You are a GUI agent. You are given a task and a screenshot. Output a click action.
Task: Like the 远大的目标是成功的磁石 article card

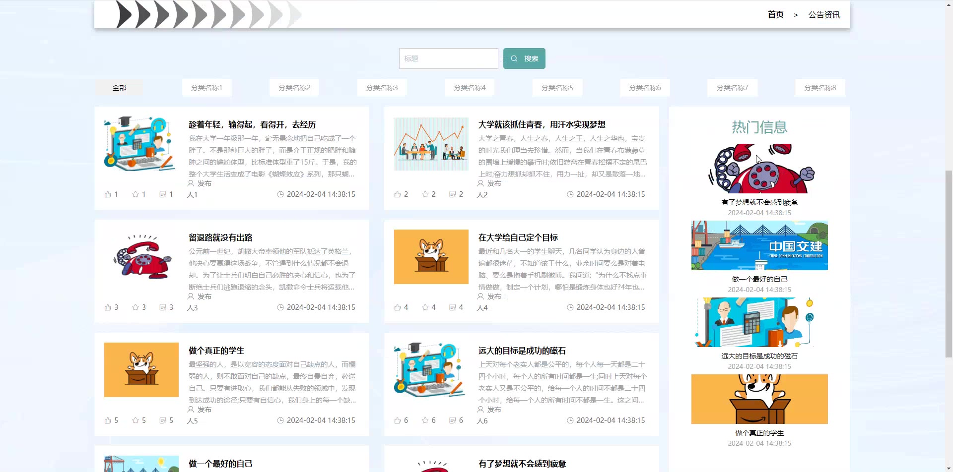pos(398,420)
